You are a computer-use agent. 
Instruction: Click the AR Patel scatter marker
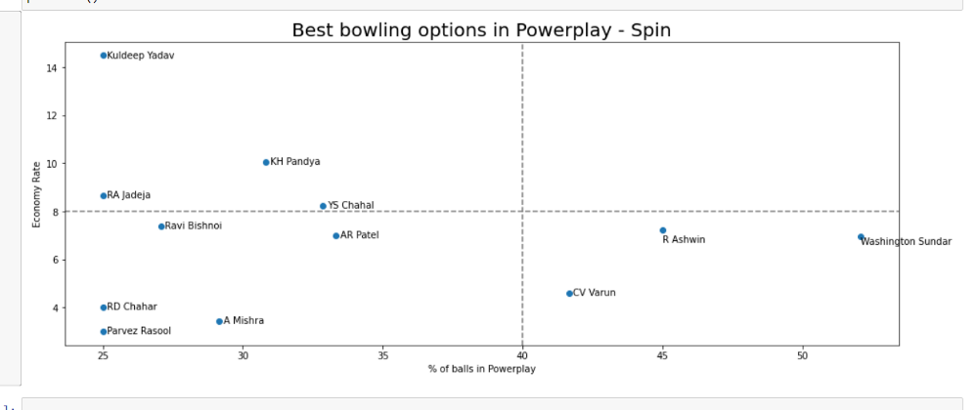click(336, 236)
